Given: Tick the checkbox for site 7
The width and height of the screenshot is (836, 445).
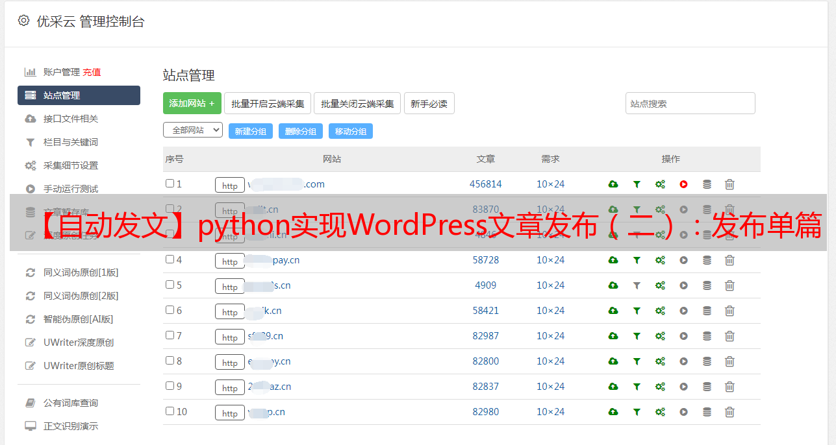Looking at the screenshot, I should [x=170, y=335].
